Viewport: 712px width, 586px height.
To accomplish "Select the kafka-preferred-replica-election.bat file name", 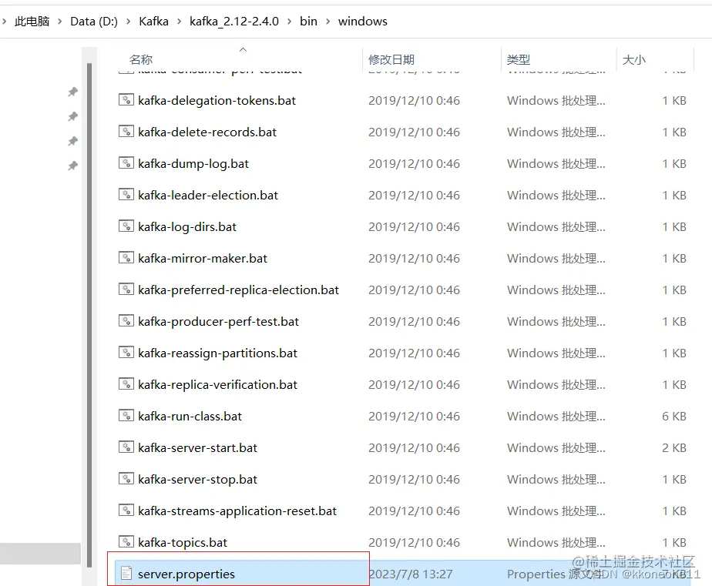I will (x=238, y=290).
